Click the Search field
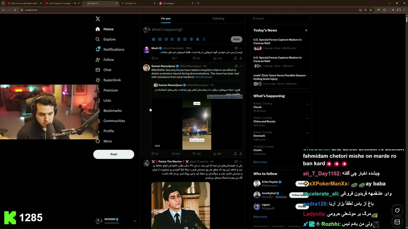The height and width of the screenshot is (229, 408). tap(281, 18)
